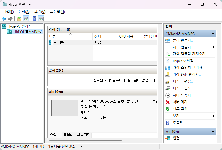The height and width of the screenshot is (150, 222).
Task: Click the 빨리 만들기 monitor icon
Action: 168,41
